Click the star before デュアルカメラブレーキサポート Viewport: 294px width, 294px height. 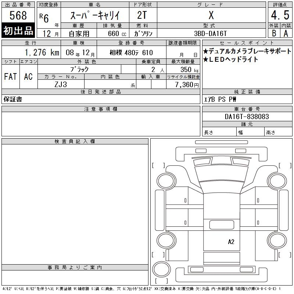click(x=206, y=51)
